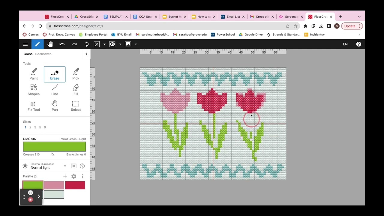Image resolution: width=384 pixels, height=216 pixels.
Task: Select the pale gray-green palette swatch
Action: [54, 194]
